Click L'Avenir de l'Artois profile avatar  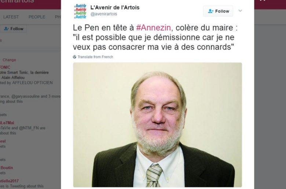(x=80, y=11)
